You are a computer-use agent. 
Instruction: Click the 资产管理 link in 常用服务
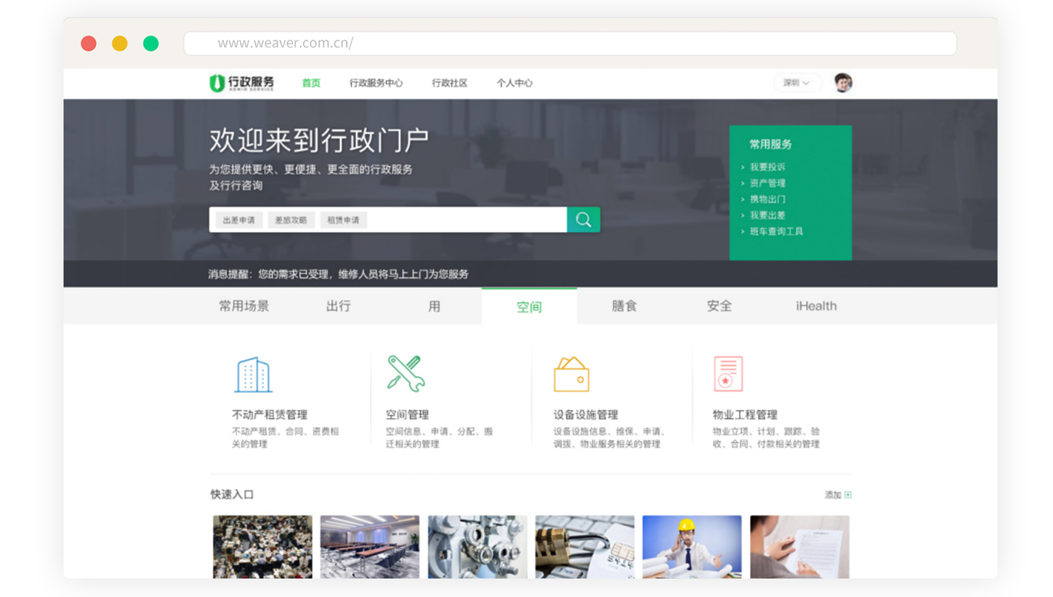tap(767, 183)
